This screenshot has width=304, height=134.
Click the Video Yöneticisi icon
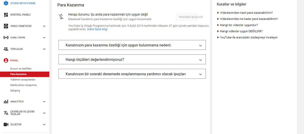(6, 26)
